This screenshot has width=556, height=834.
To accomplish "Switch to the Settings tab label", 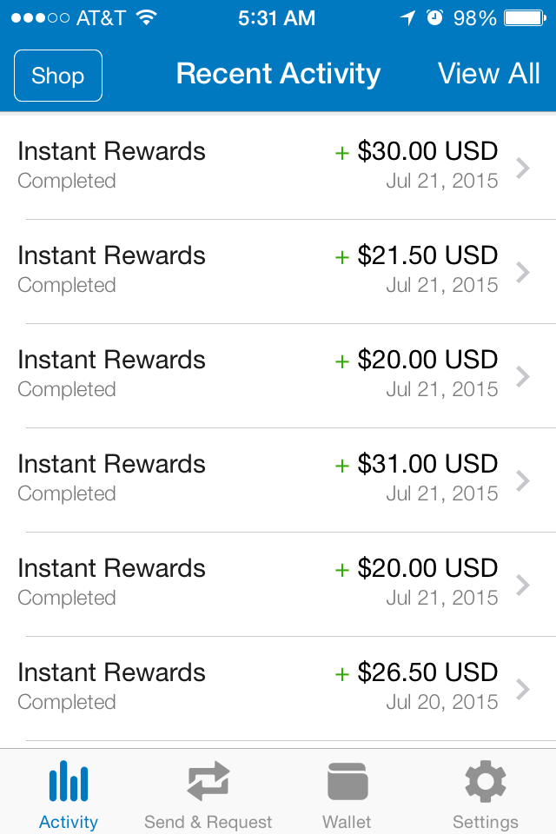I will coord(486,822).
